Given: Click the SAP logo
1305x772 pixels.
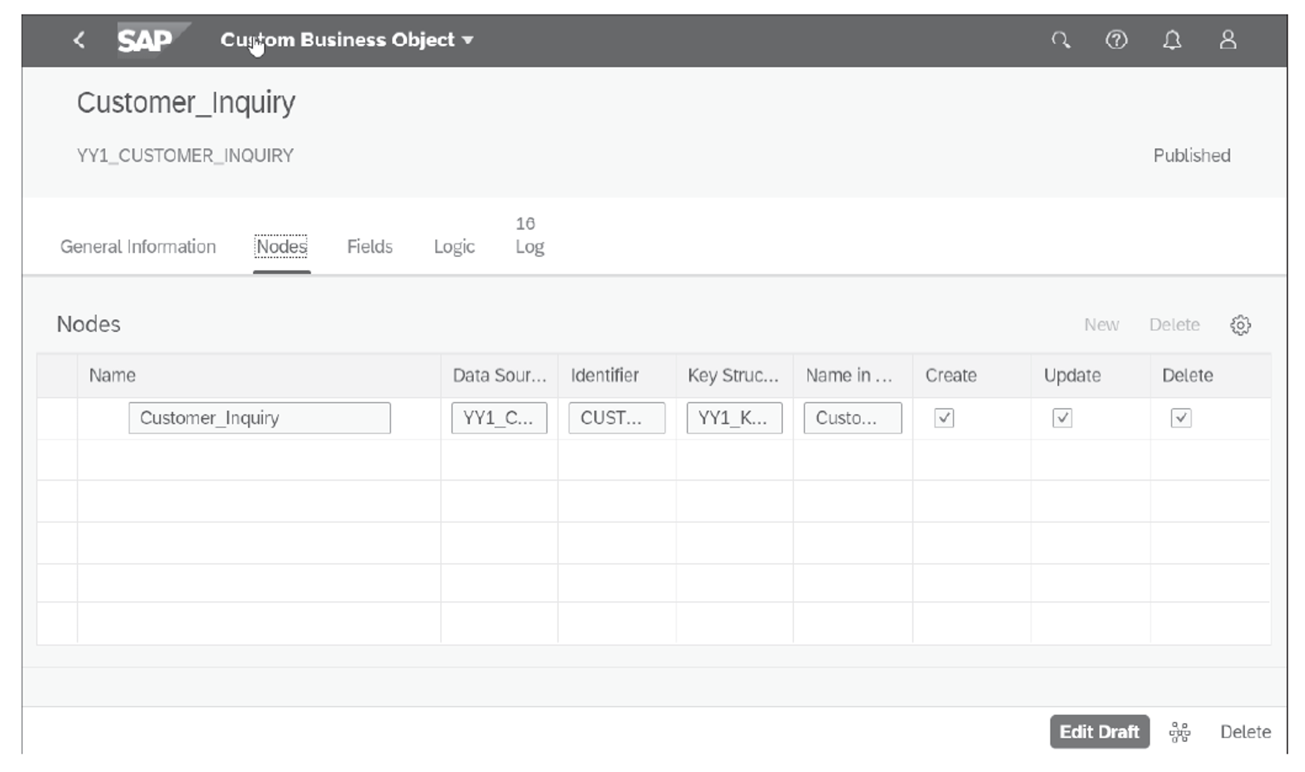Looking at the screenshot, I should (x=147, y=40).
